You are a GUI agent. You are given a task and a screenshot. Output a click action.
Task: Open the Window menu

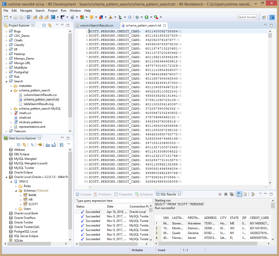point(75,11)
